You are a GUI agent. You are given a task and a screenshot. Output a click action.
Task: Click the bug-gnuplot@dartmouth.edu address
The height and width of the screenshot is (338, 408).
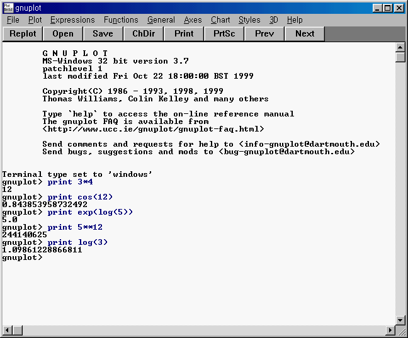coord(286,152)
